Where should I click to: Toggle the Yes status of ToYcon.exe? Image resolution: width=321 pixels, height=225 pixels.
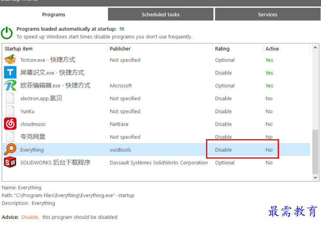tap(269, 60)
